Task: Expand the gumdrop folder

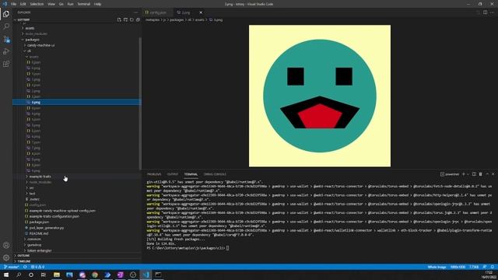Action: [x=34, y=245]
